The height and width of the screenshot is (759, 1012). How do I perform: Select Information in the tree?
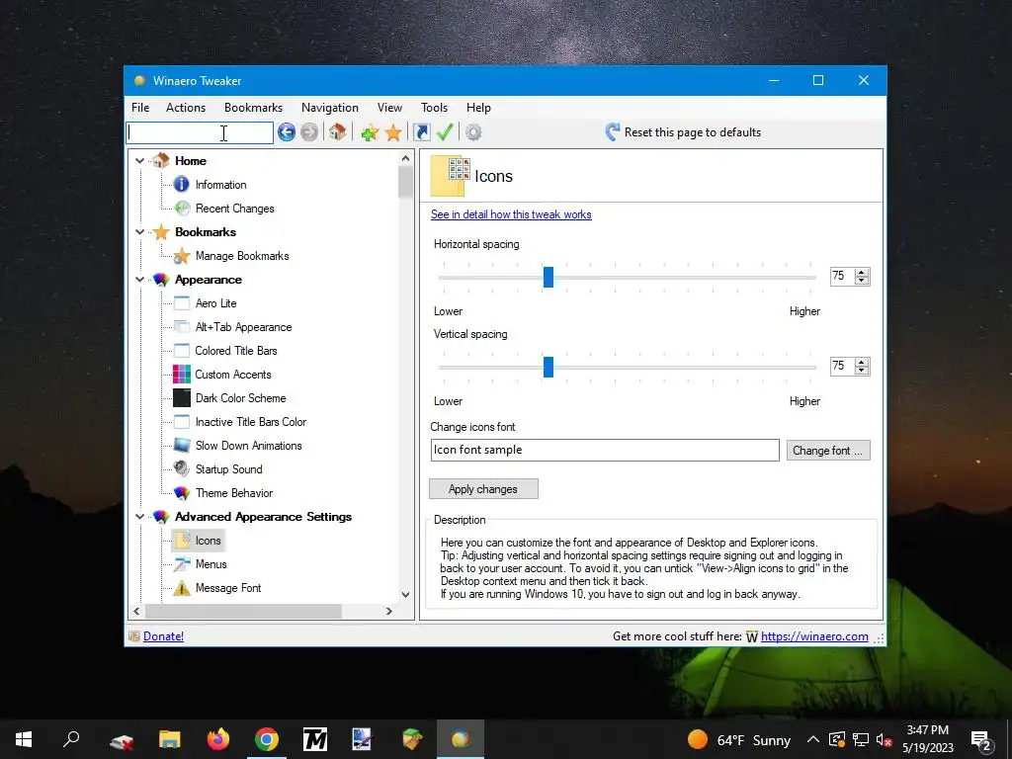coord(220,185)
